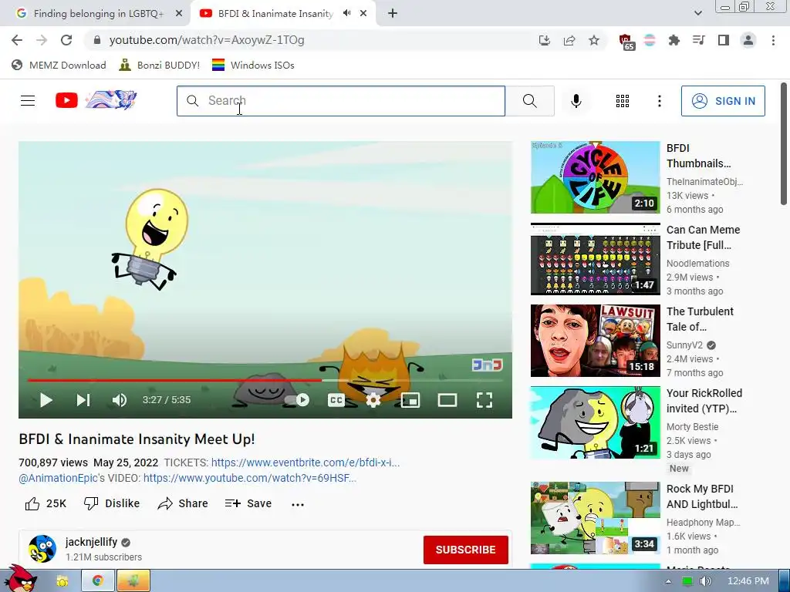Toggle the browser side panel
This screenshot has width=790, height=592.
724,40
